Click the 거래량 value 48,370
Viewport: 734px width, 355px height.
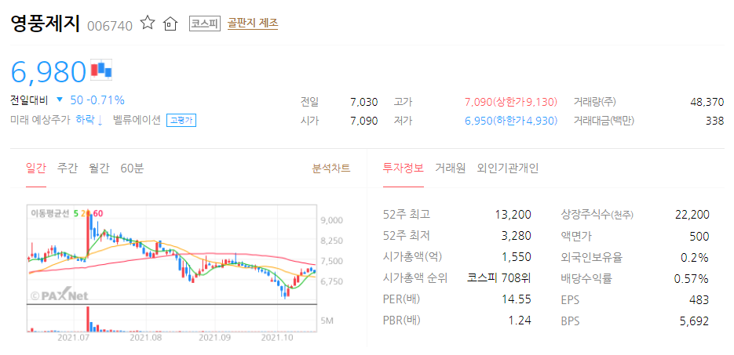[x=707, y=102]
